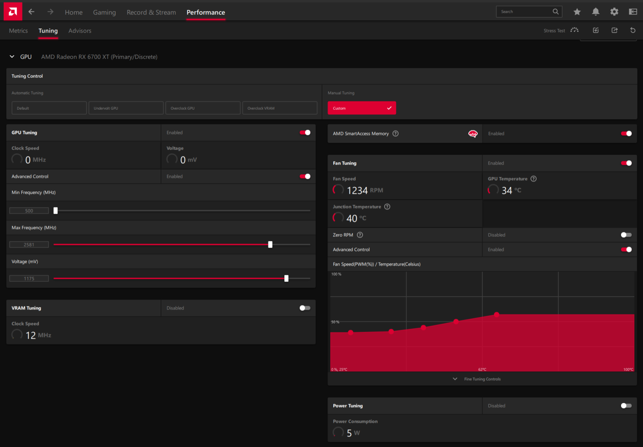Click the Min Frequency value box 500

click(x=29, y=211)
